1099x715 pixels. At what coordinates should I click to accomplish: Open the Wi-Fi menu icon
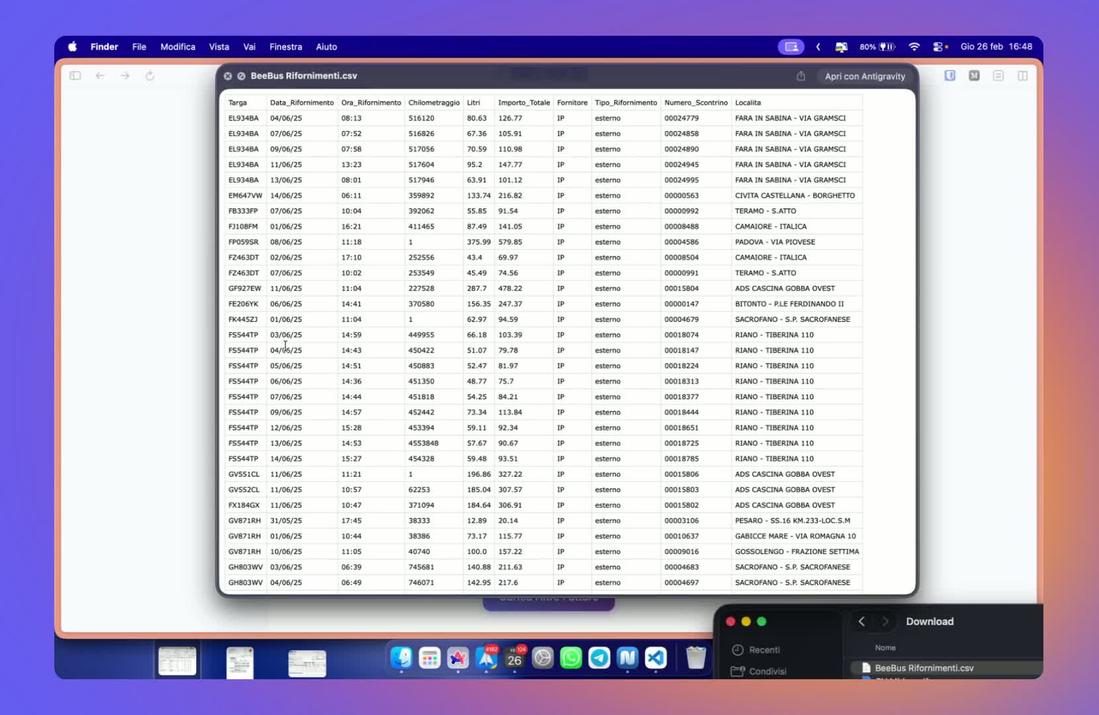(x=914, y=46)
